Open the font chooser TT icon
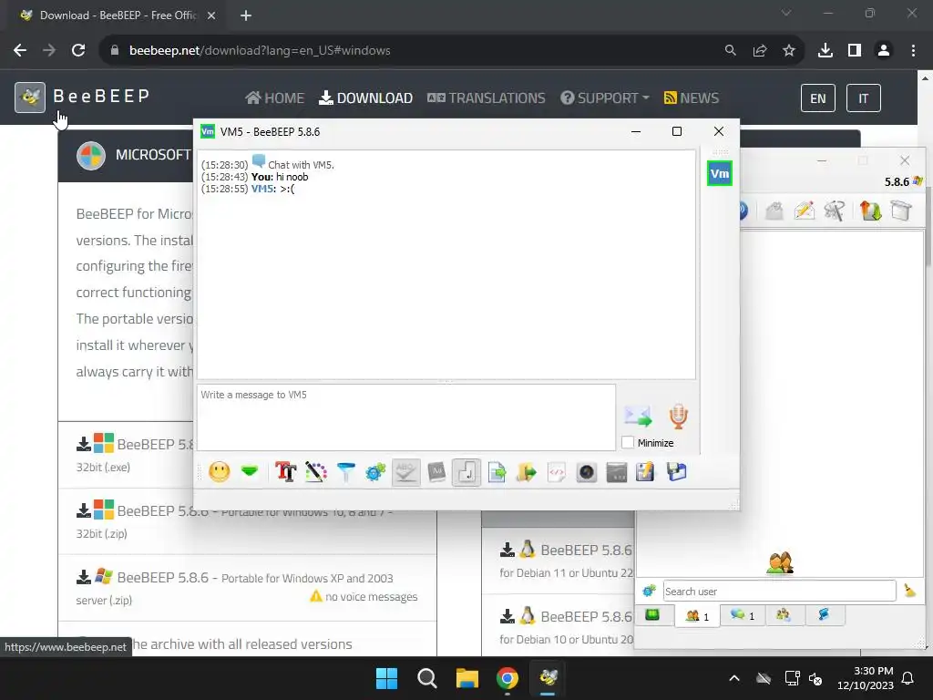933x700 pixels. (285, 472)
